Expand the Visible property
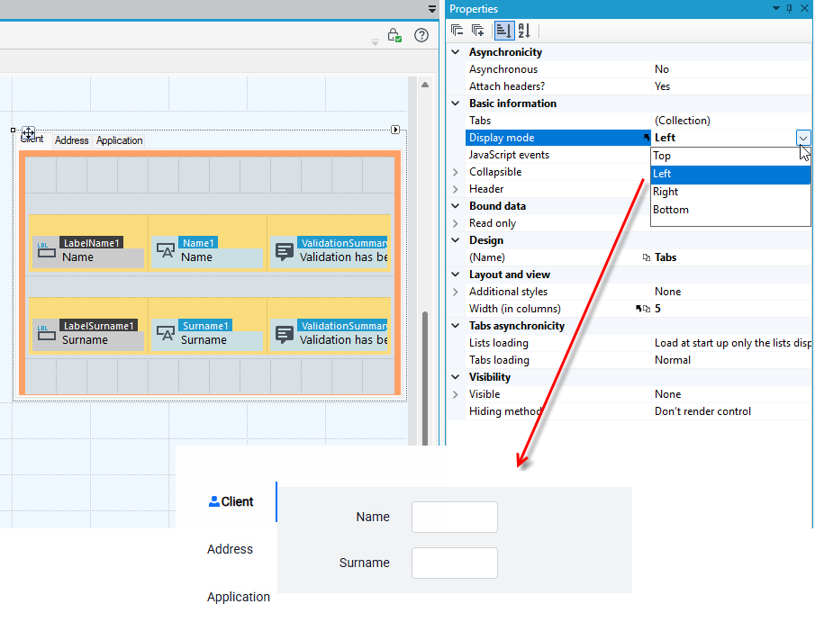815x622 pixels. point(456,394)
